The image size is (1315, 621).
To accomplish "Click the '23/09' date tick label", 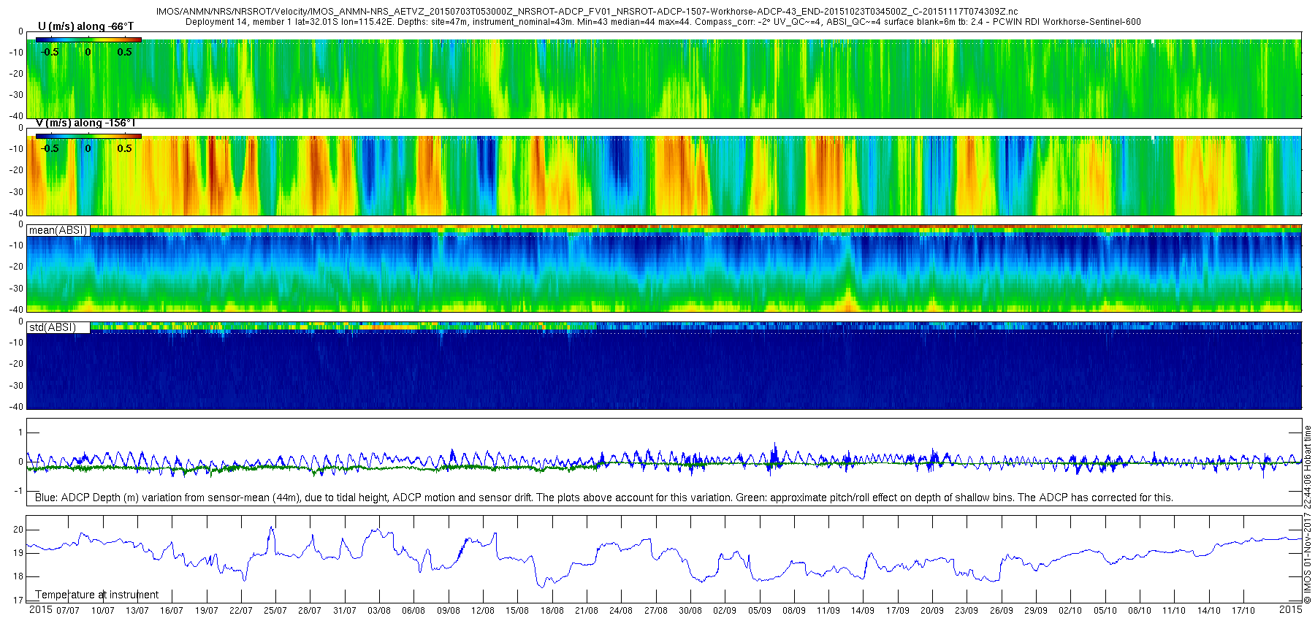I will pos(967,611).
